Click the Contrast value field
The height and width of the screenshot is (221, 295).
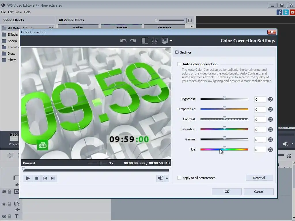click(x=260, y=119)
